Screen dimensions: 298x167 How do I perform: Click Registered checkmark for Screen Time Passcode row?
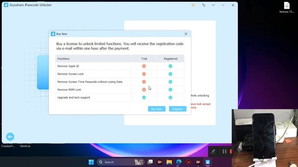click(170, 82)
